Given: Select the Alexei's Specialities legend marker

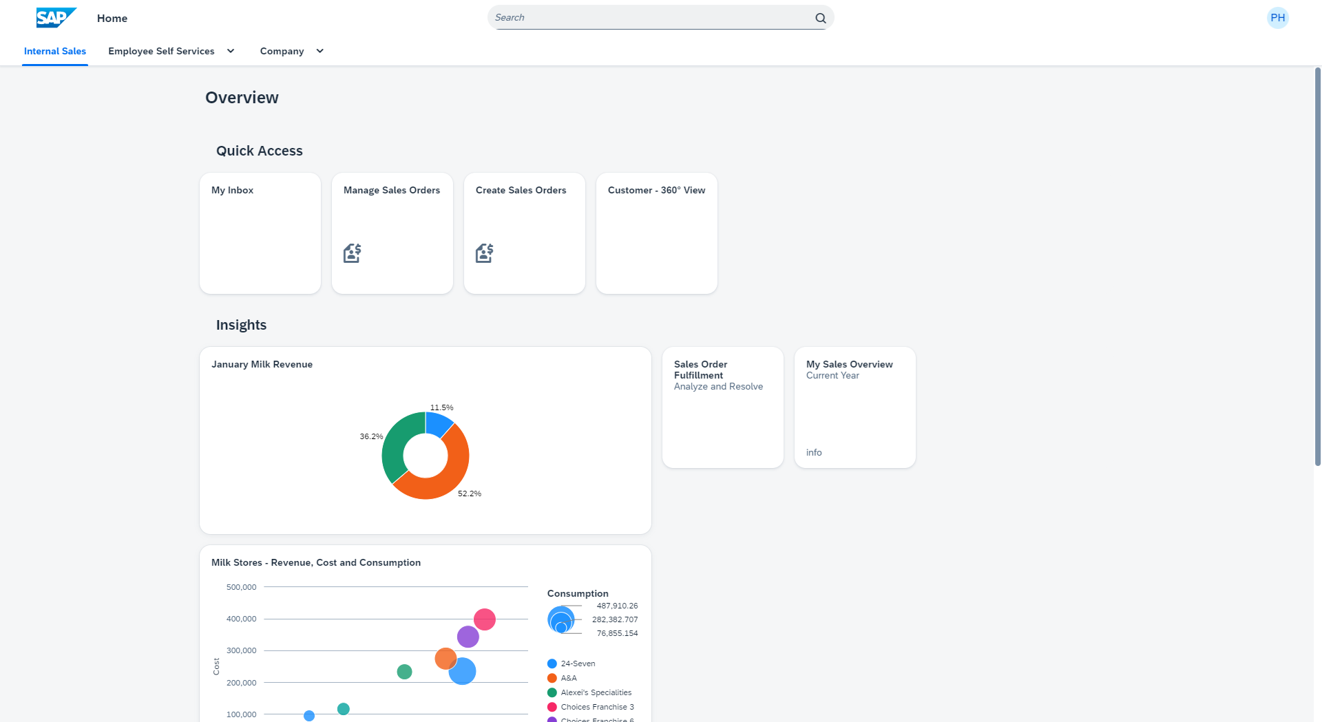Looking at the screenshot, I should click(551, 692).
